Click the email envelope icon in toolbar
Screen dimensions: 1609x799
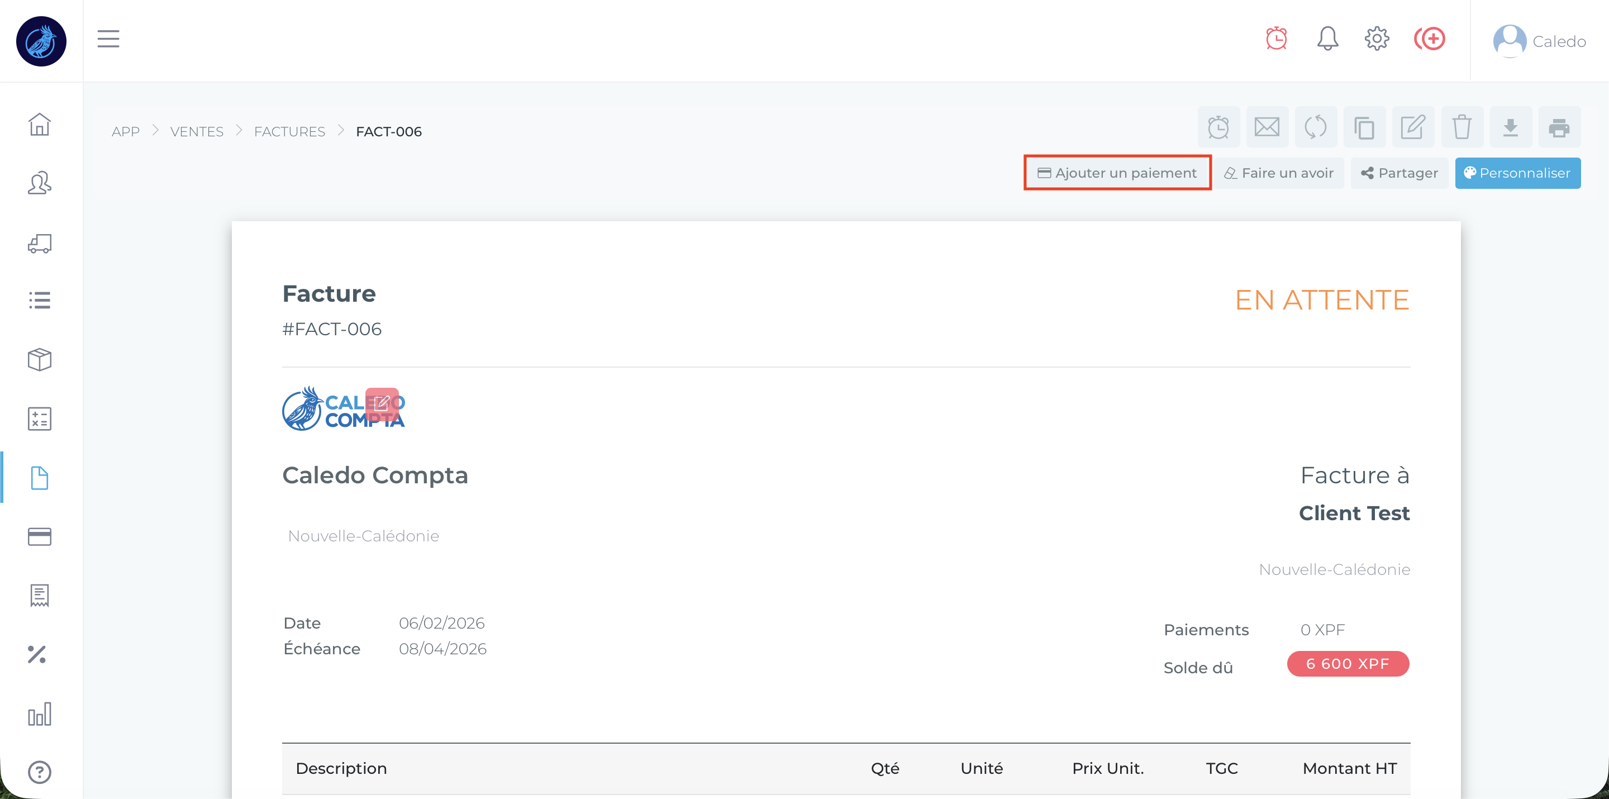1267,127
